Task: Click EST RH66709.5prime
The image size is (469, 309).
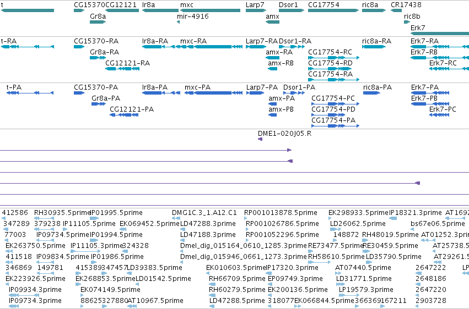Action: (x=212, y=285)
